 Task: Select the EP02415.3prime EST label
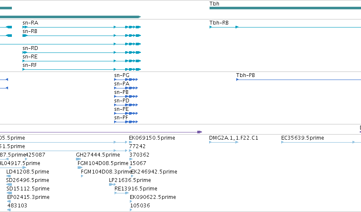pos(28,197)
